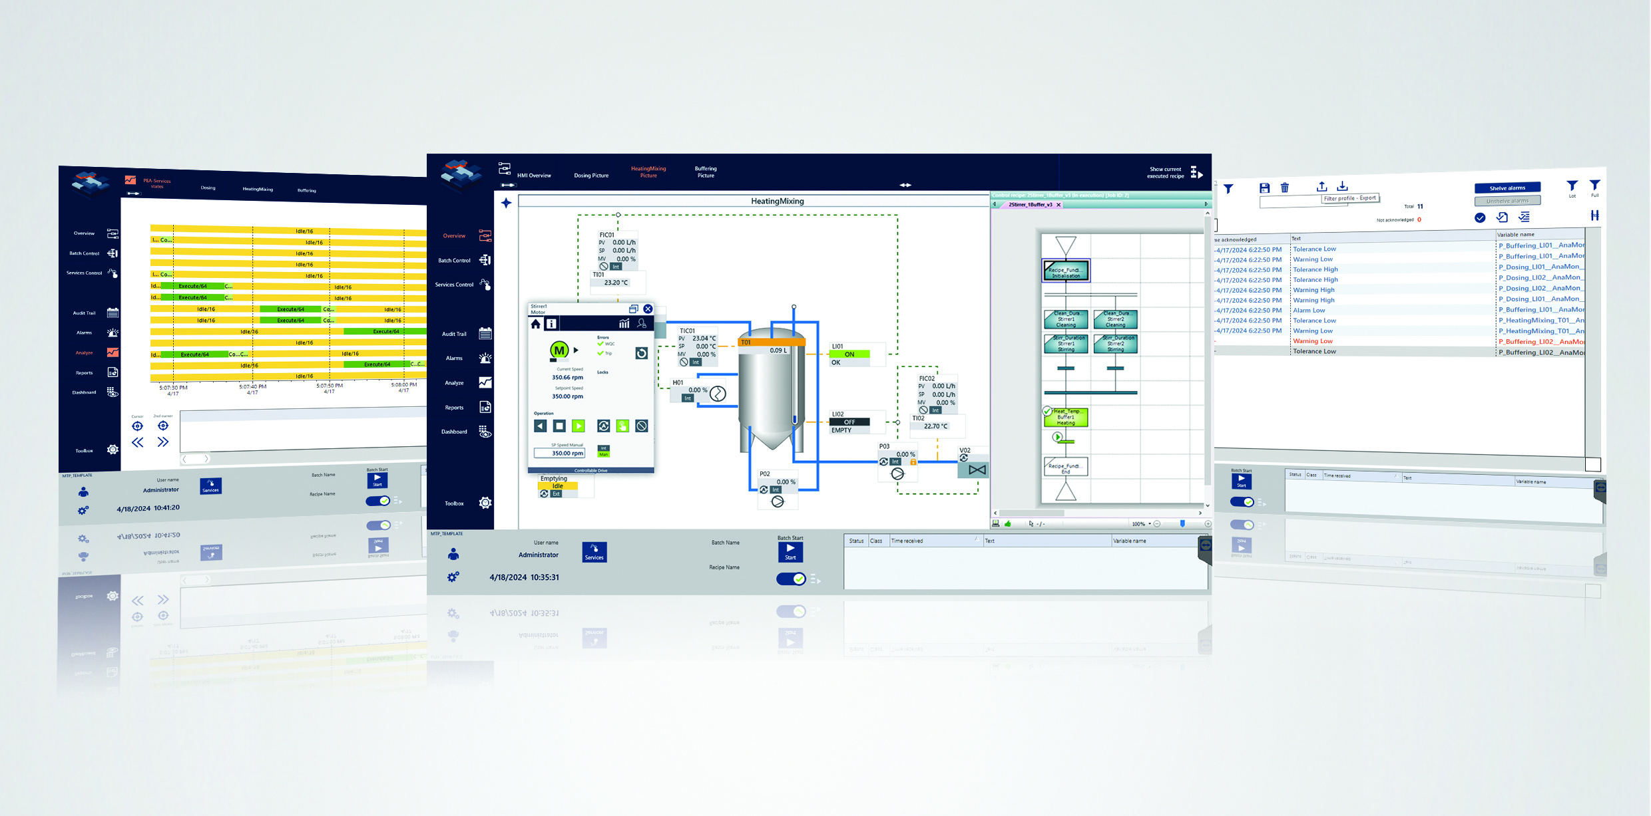Click the right chevron on the recipe tab bar

tap(1206, 204)
